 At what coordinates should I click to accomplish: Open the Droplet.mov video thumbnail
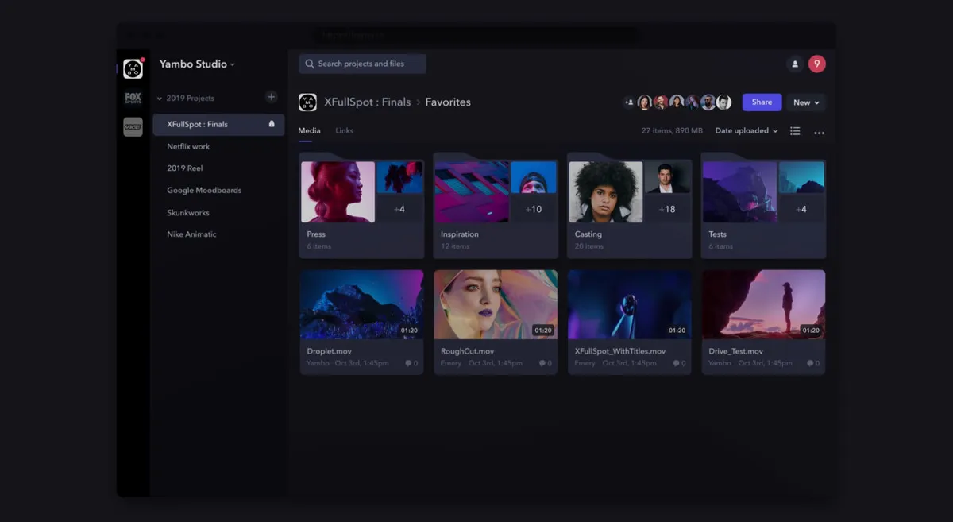(361, 304)
